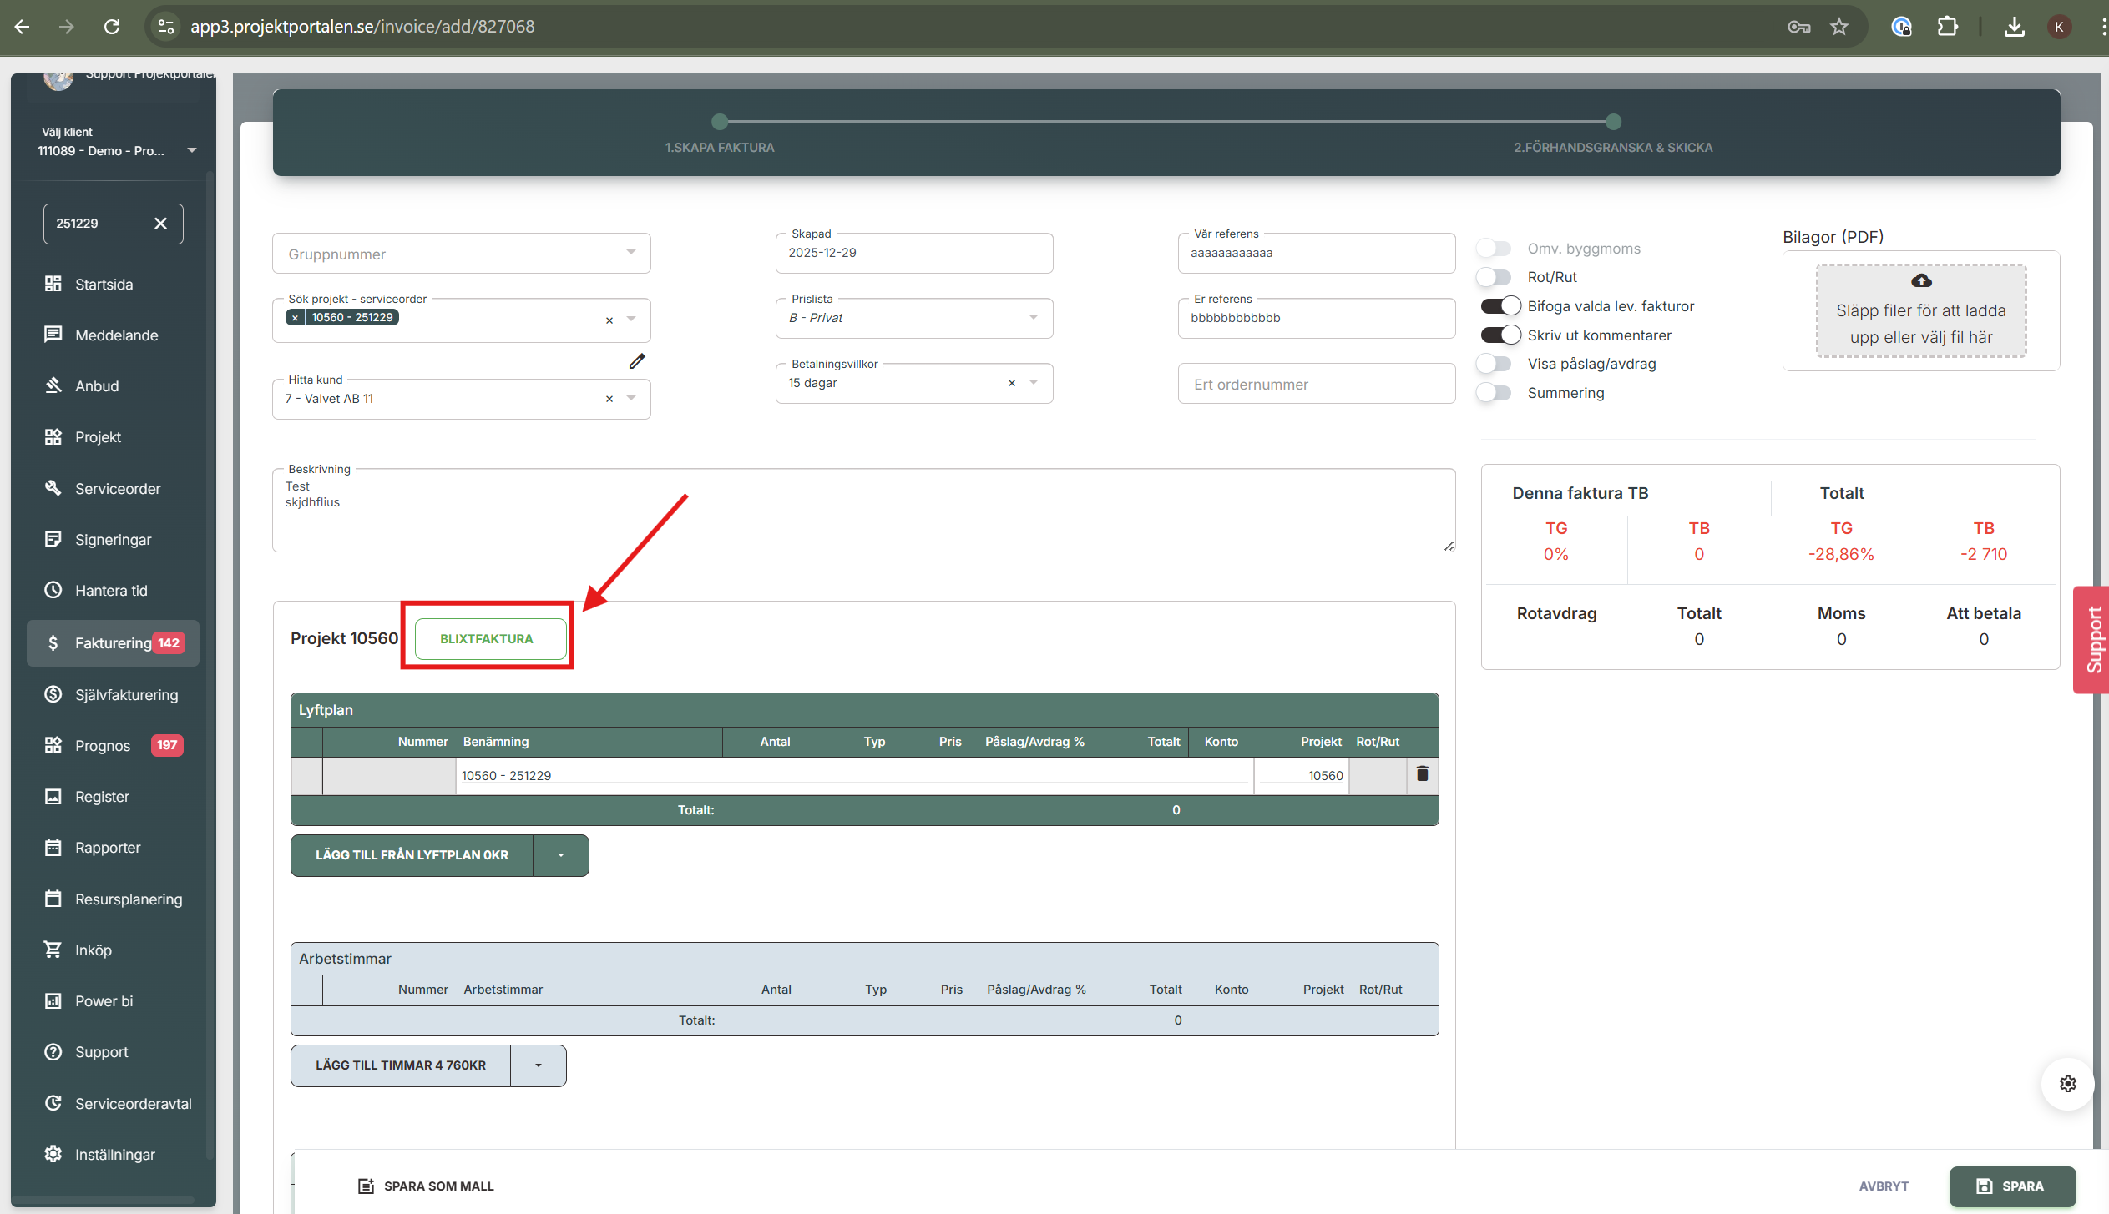Open the floating settings gear button
Screen dimensions: 2109x1214
pyautogui.click(x=2067, y=1083)
